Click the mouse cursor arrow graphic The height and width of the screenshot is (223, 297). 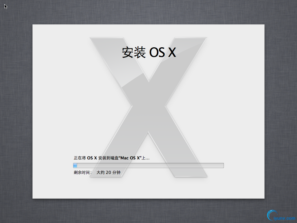5,6
